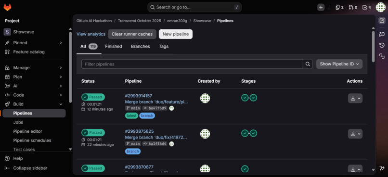Click breadcrumb emran200g
388x177 pixels.
click(x=177, y=21)
